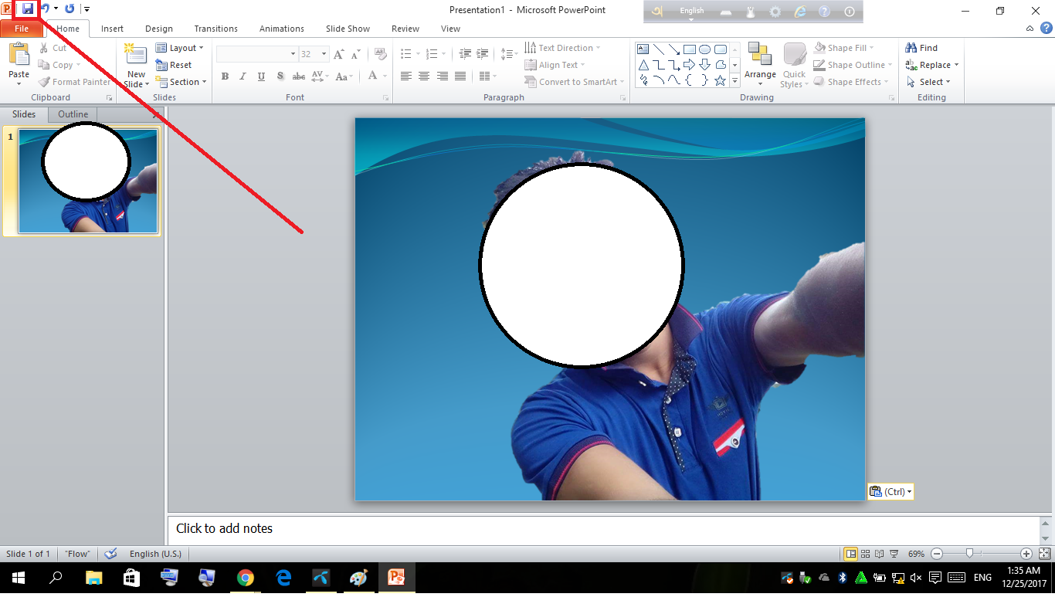Viewport: 1055px width, 614px height.
Task: Click the Find icon in Editing group
Action: 921,48
